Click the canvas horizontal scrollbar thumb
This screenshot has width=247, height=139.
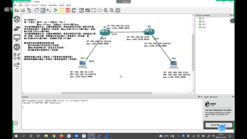(107, 93)
